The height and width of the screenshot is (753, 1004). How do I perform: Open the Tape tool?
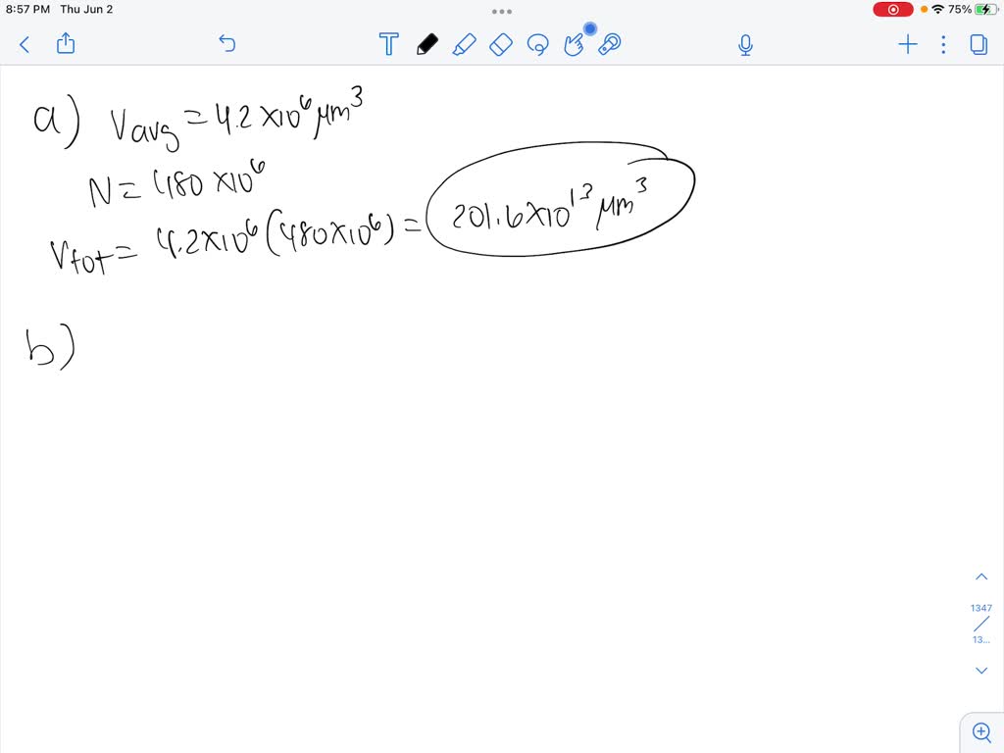pos(609,44)
